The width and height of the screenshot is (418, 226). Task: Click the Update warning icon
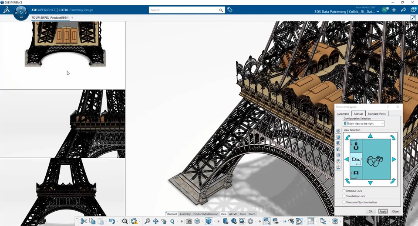click(x=135, y=221)
